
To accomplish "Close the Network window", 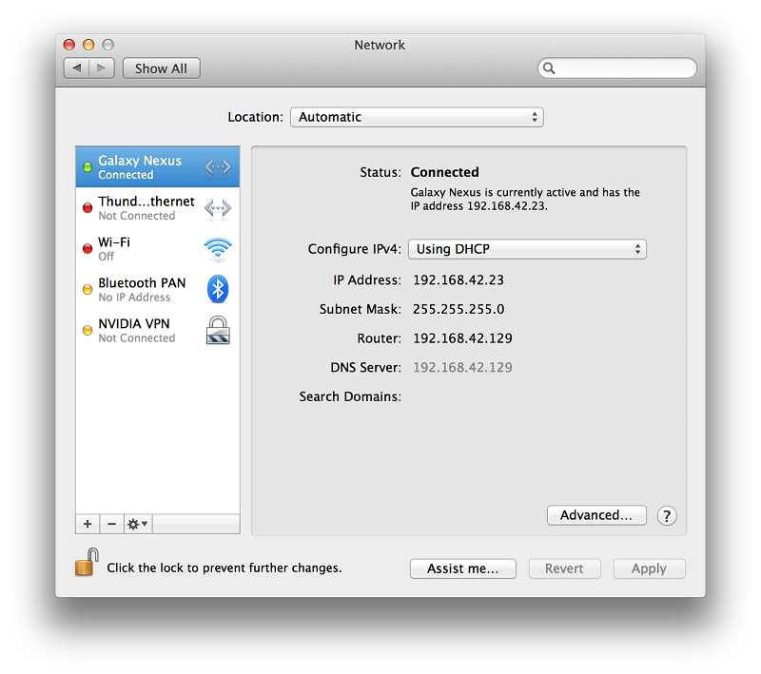I will click(69, 45).
